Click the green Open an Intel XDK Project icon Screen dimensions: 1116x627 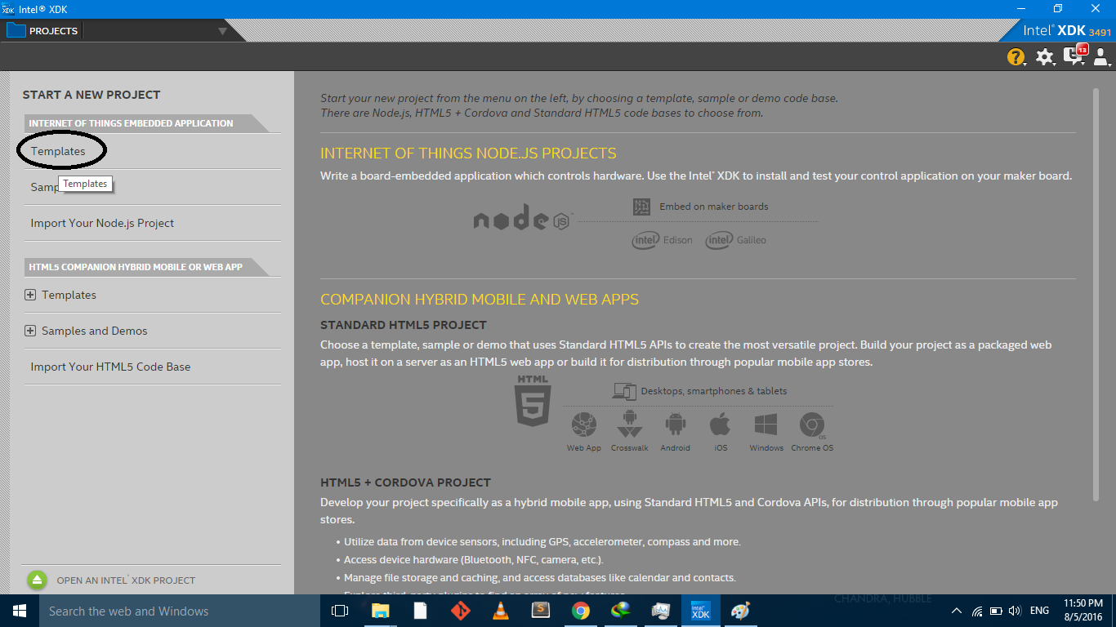(x=38, y=580)
